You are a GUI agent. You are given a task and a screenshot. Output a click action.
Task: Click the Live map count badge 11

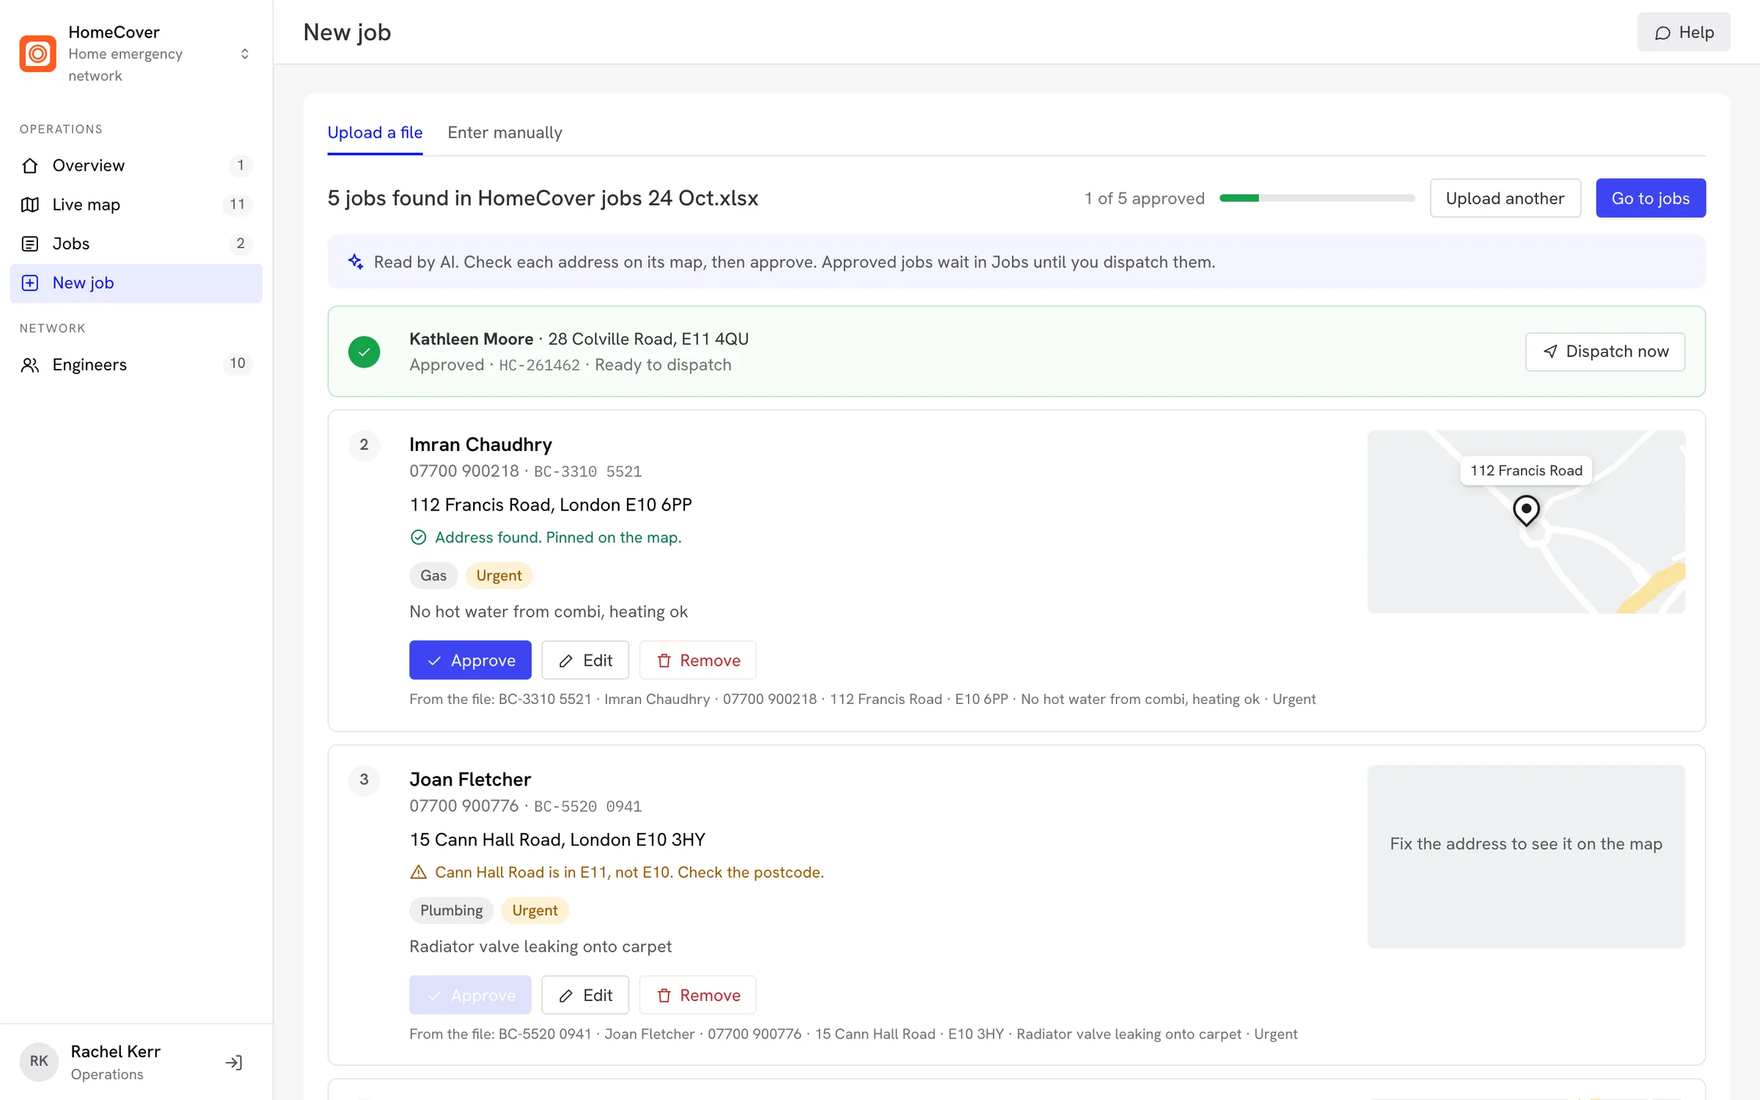(x=237, y=205)
